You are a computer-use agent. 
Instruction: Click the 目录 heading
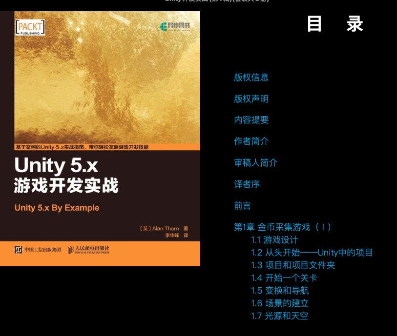[x=335, y=24]
